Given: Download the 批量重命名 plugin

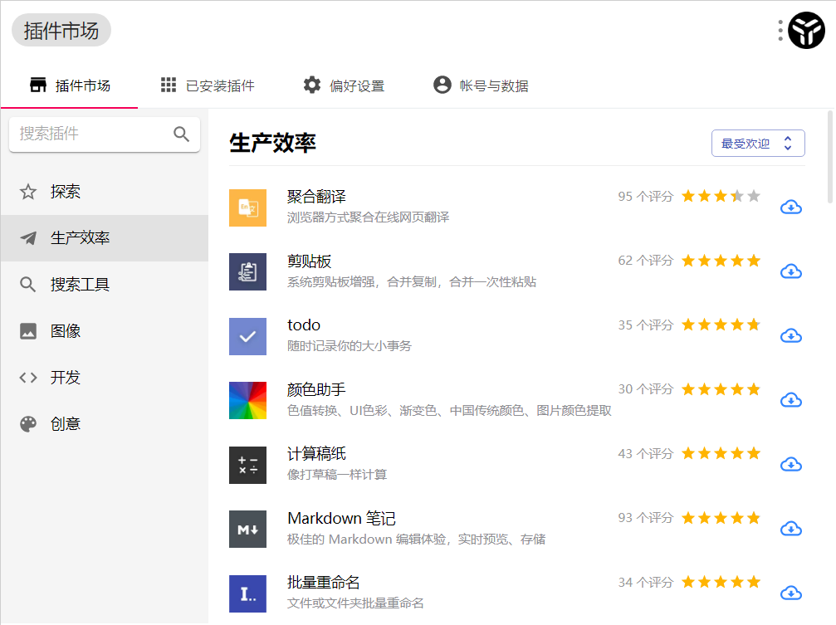Looking at the screenshot, I should tap(791, 593).
